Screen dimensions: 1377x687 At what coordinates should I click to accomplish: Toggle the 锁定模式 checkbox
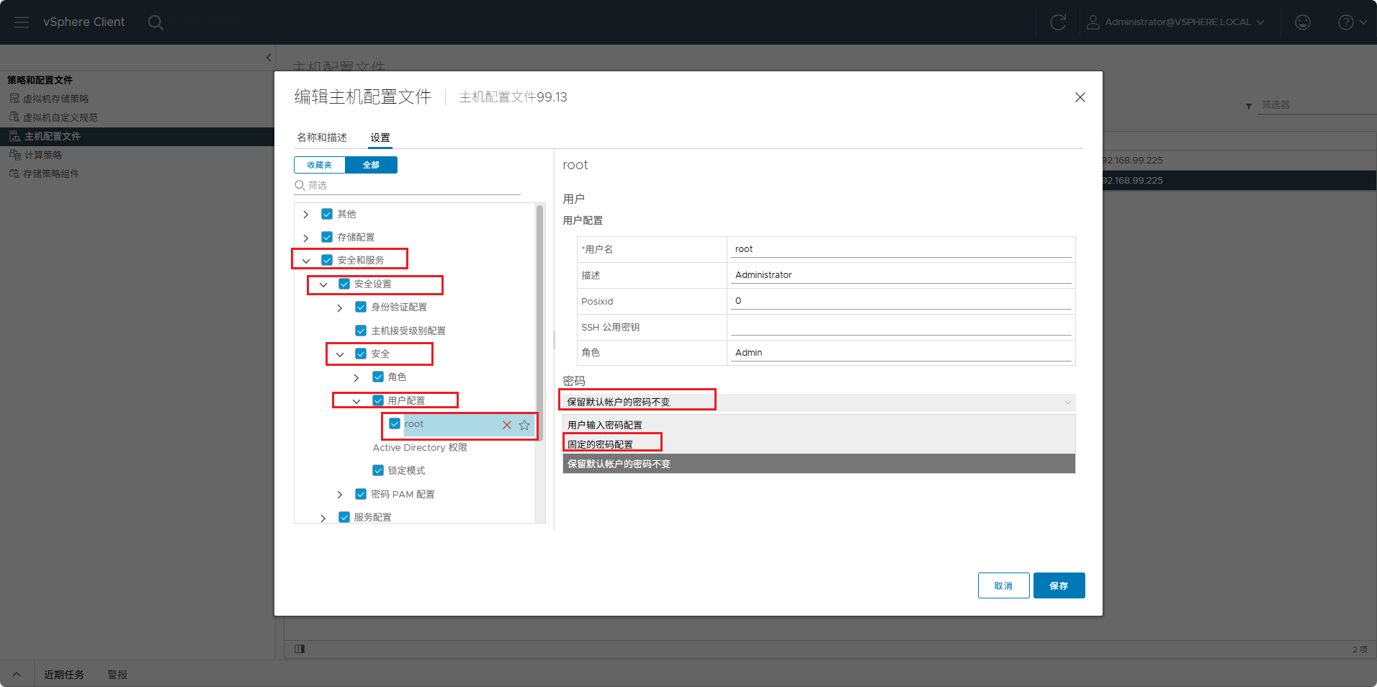(x=378, y=470)
